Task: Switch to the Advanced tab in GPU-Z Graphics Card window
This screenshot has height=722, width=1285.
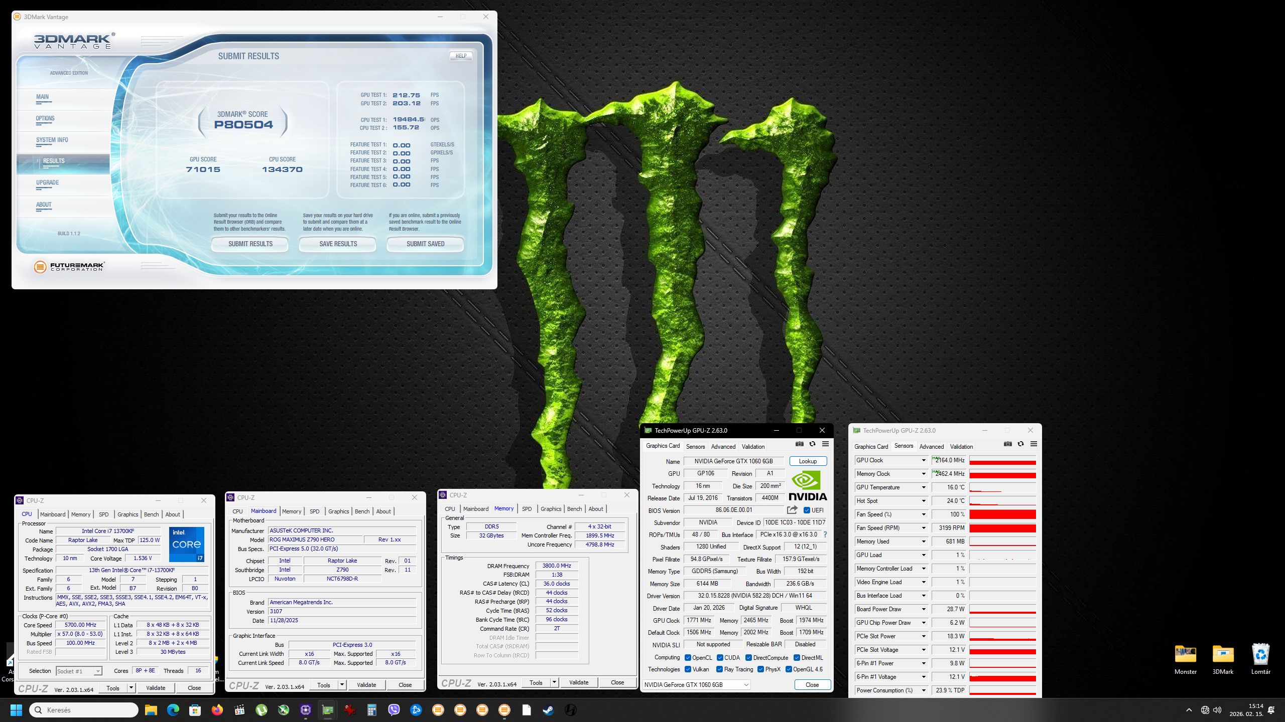Action: point(723,446)
